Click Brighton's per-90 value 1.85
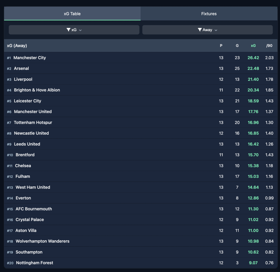Image resolution: width=280 pixels, height=272 pixels. [x=269, y=90]
